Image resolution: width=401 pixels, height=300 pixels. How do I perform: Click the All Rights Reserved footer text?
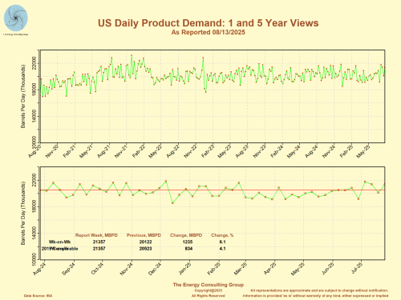tap(208, 296)
